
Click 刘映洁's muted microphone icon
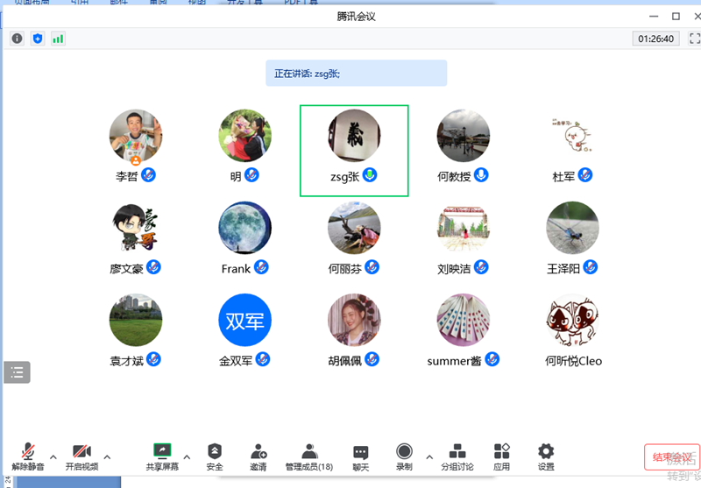(481, 267)
